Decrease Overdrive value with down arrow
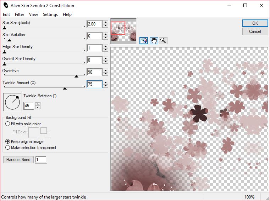Screen dimensions: 270x201 (x=106, y=74)
